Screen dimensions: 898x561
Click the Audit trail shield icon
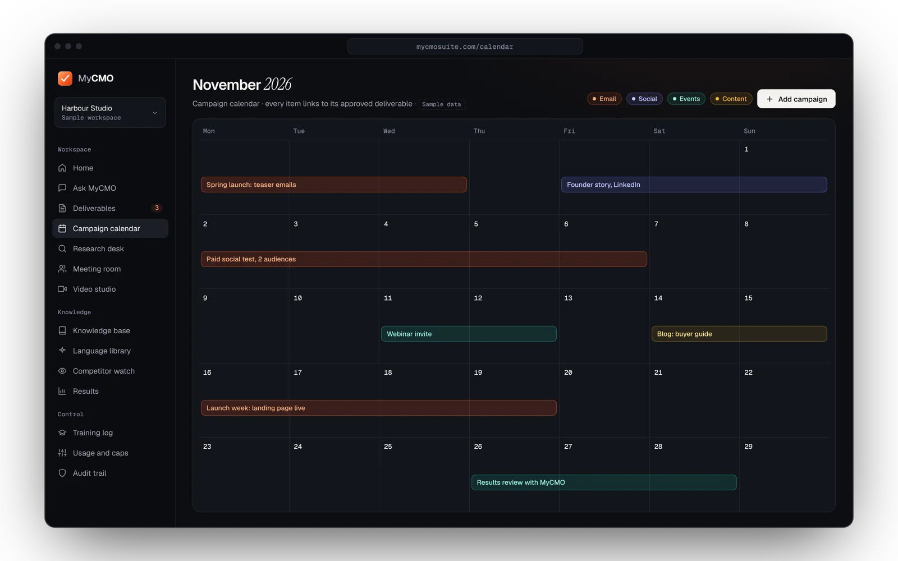(62, 473)
